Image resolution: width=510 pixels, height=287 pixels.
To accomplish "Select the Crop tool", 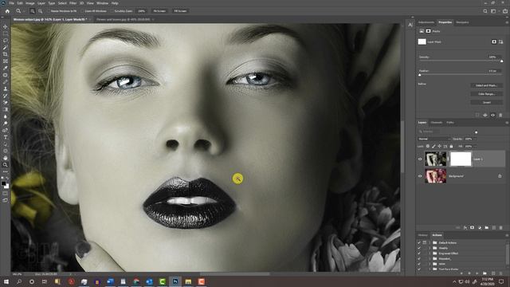I will (x=6, y=54).
